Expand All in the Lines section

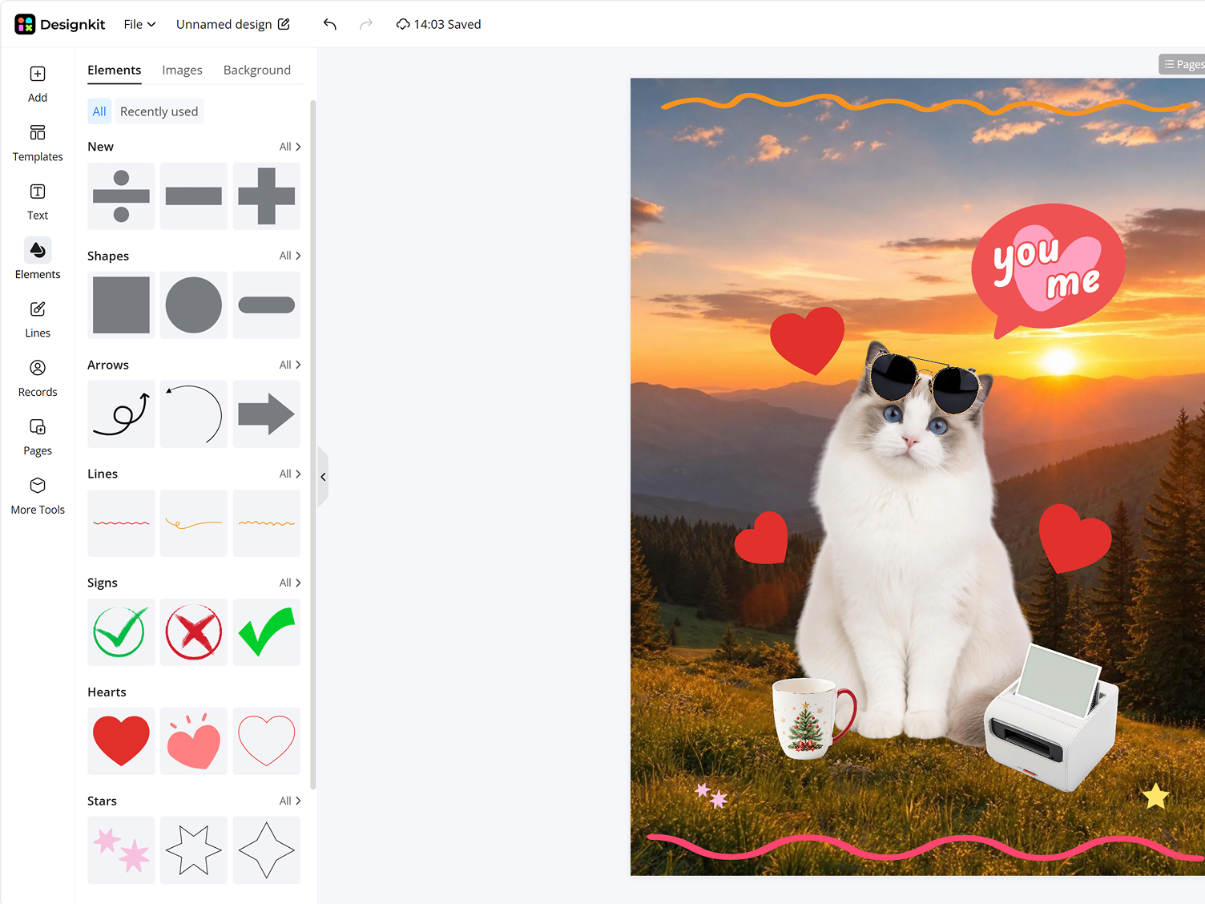point(290,474)
